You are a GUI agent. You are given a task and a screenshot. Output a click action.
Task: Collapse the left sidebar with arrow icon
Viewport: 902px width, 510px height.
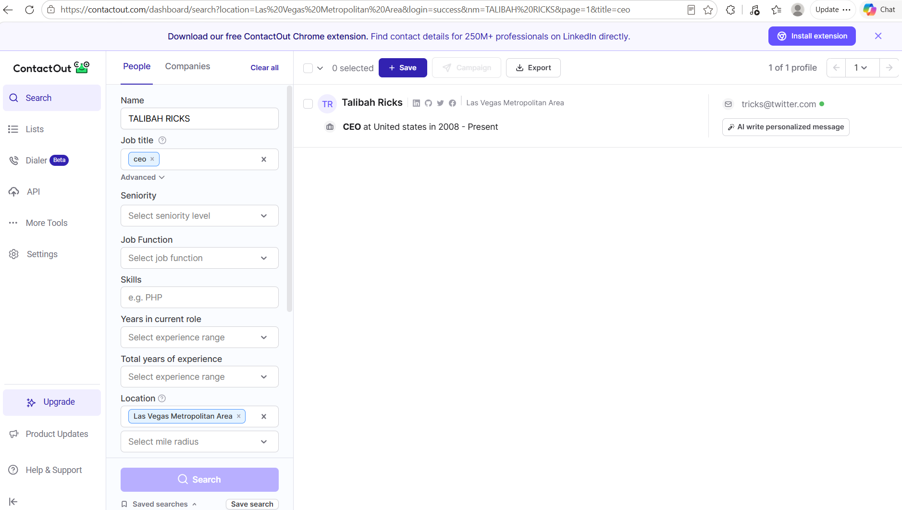13,502
